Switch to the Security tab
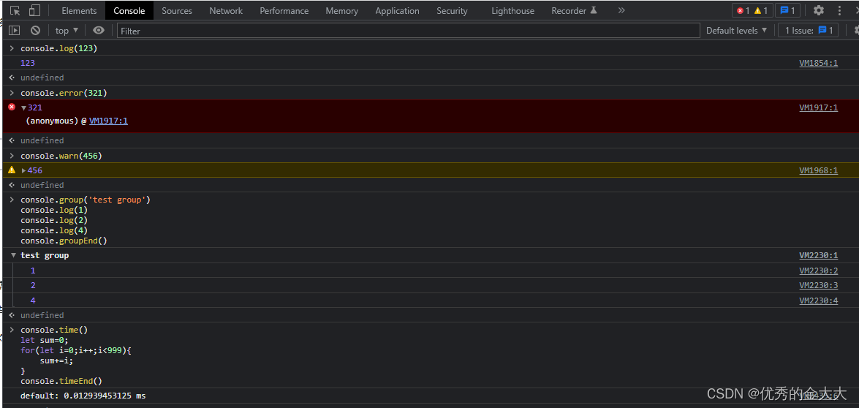Viewport: 859px width, 408px height. [452, 11]
